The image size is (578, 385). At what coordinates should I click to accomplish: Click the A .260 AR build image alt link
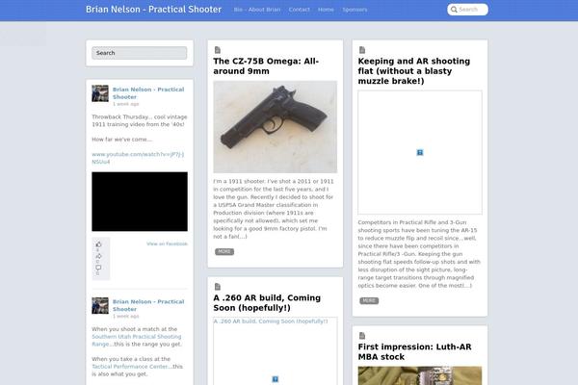271,321
